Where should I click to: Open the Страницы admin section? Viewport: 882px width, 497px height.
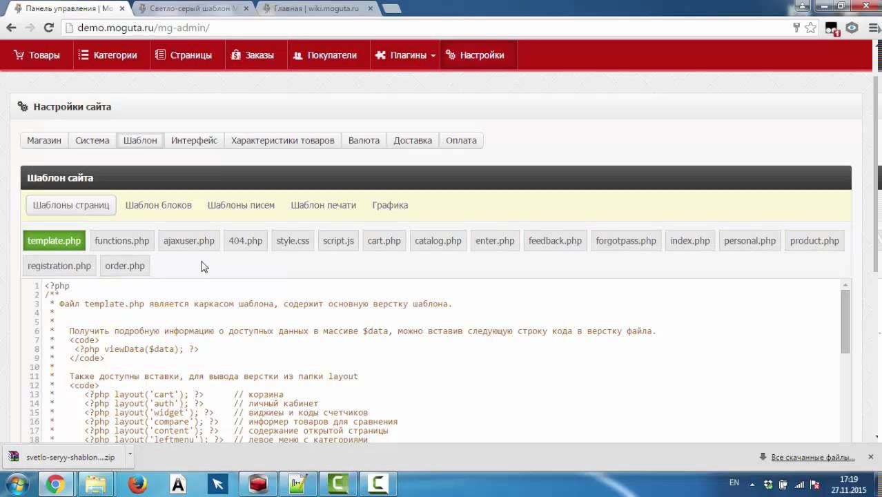click(x=184, y=55)
